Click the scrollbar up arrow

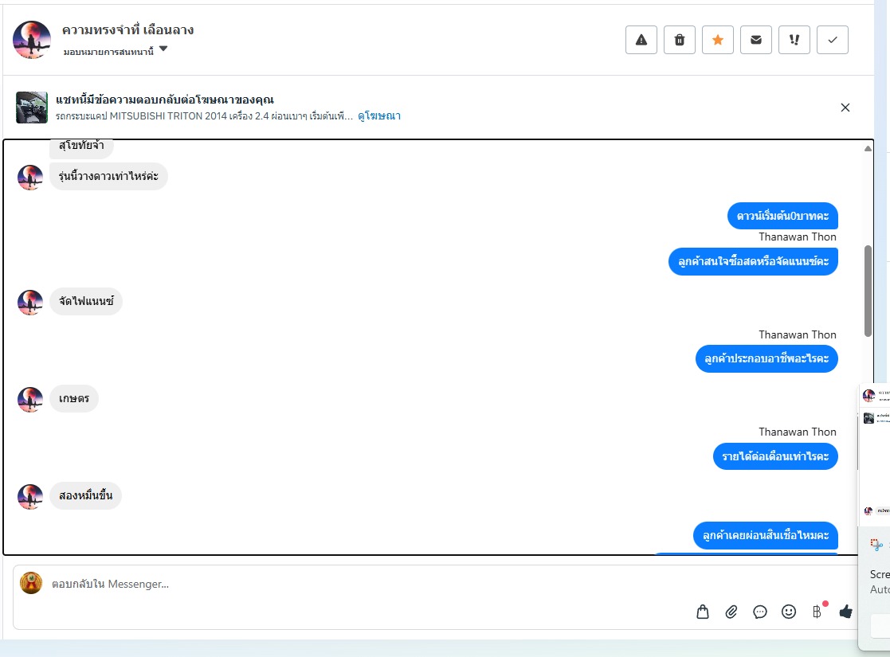coord(868,149)
